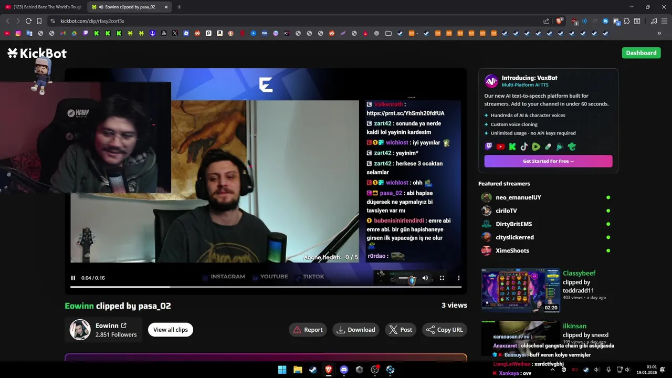This screenshot has width=672, height=378.
Task: Show hidden system tray icons
Action: click(552, 370)
